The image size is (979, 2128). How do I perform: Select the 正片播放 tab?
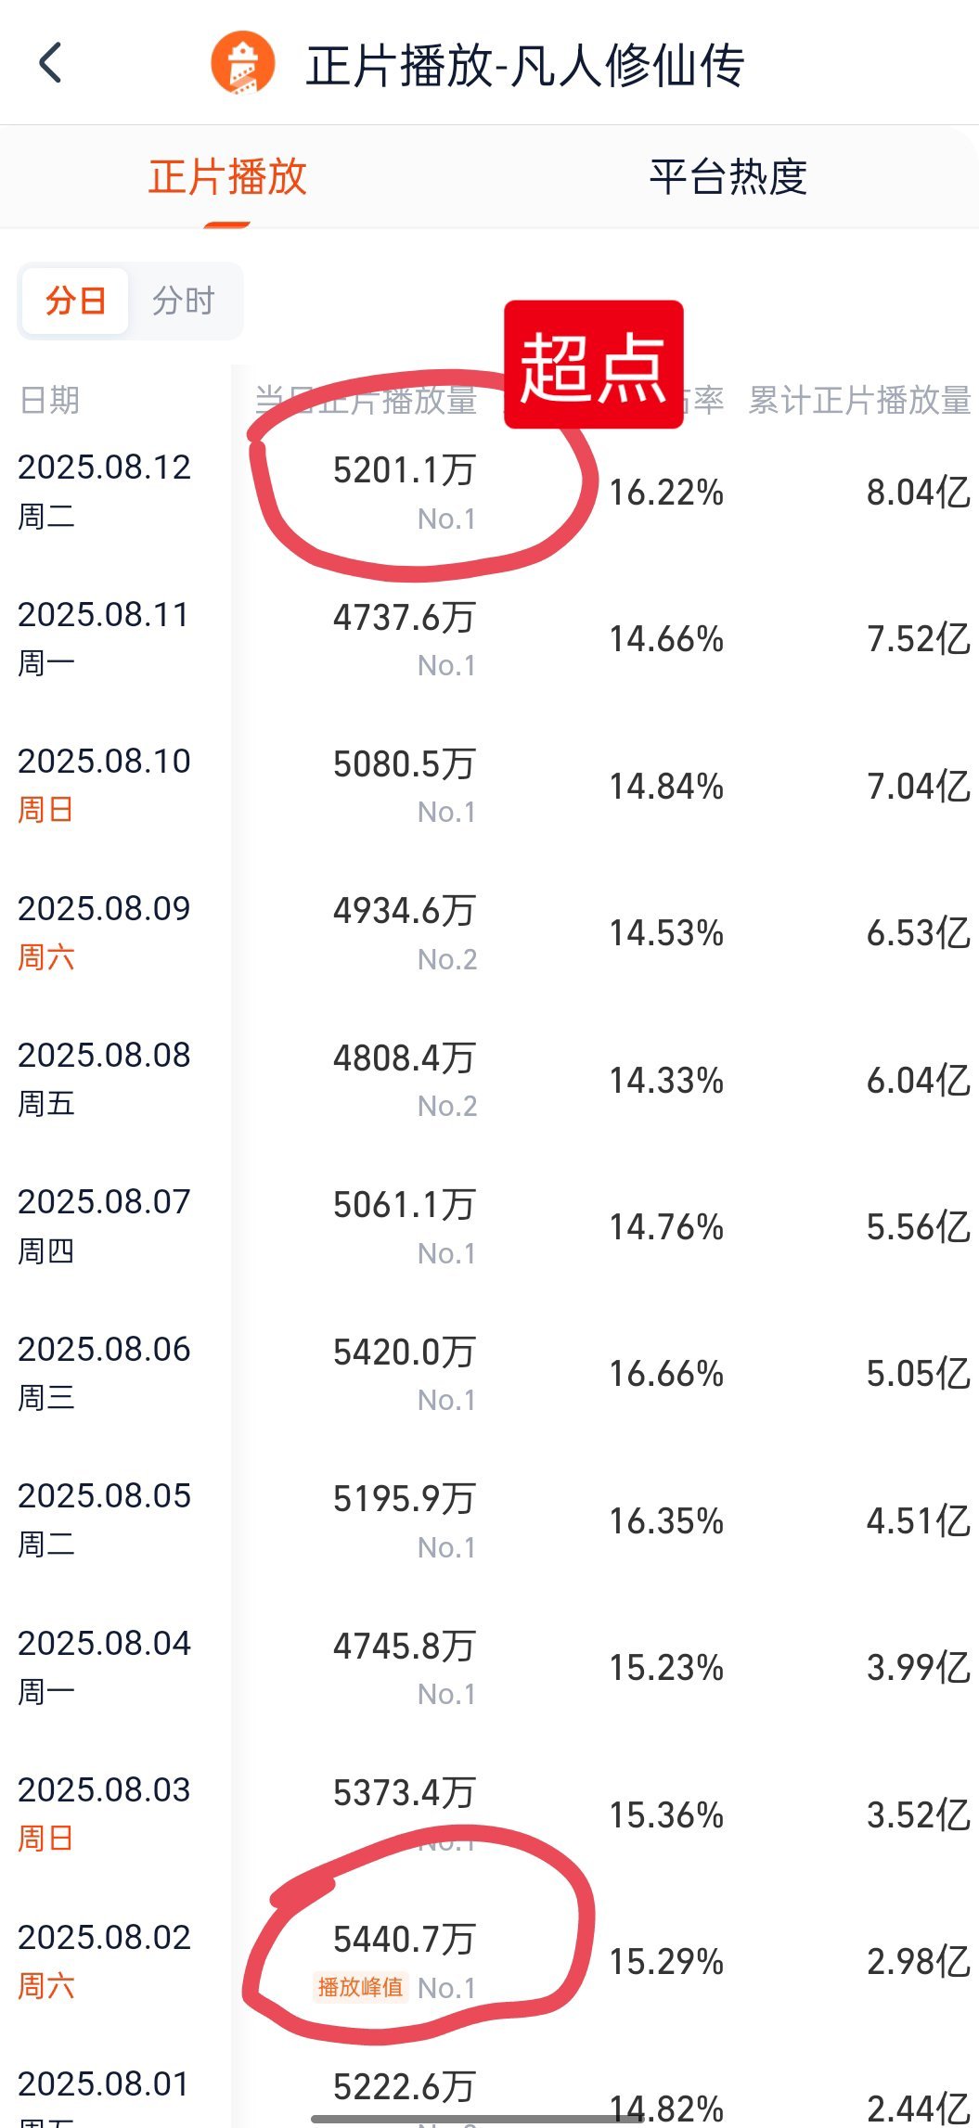(227, 176)
